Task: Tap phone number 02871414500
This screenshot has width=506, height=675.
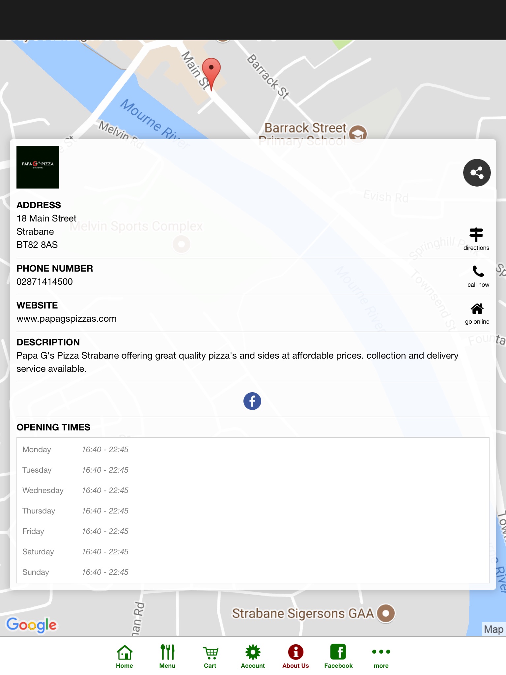Action: click(x=45, y=282)
